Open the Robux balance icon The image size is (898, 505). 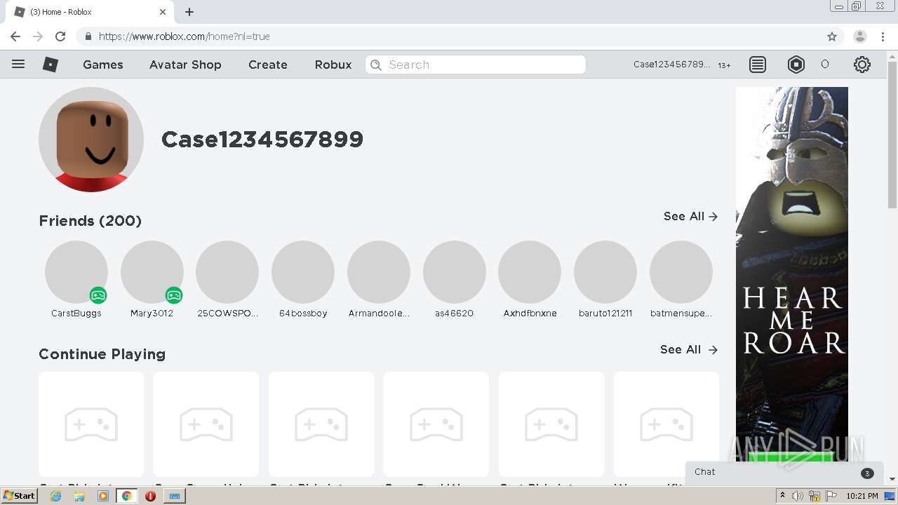796,65
